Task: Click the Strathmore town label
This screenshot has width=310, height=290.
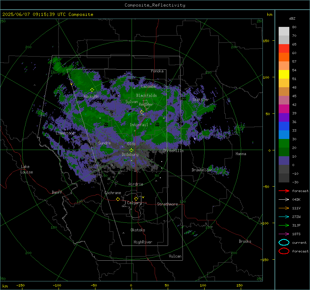Action: [167, 204]
